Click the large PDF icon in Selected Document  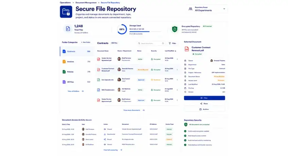click(x=187, y=49)
